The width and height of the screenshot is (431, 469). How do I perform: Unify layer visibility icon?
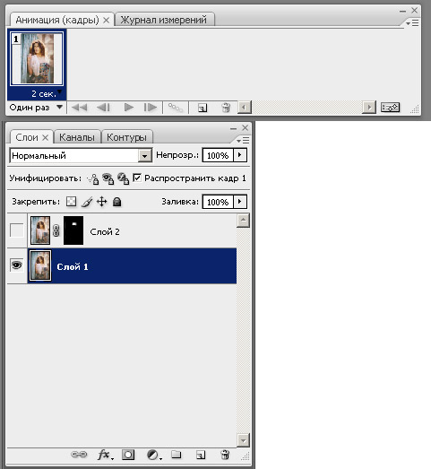coord(108,178)
